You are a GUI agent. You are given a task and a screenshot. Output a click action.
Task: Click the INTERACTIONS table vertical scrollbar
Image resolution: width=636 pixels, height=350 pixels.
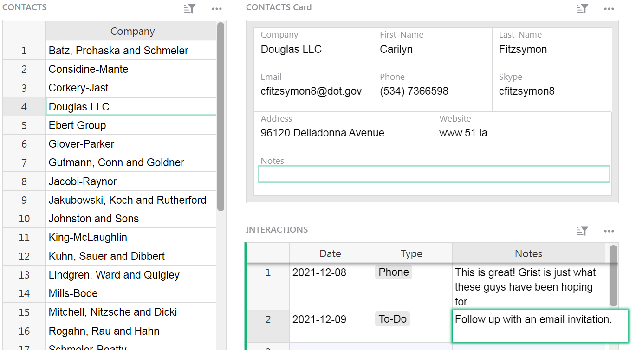point(613,276)
